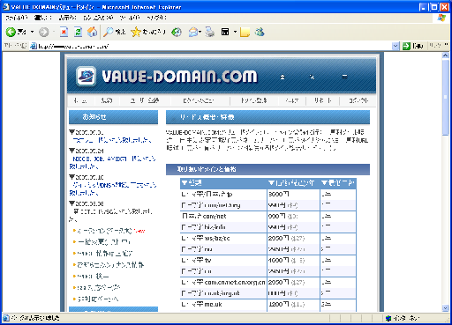
Task: Open Favorites with the yellow star icon
Action: tap(136, 32)
